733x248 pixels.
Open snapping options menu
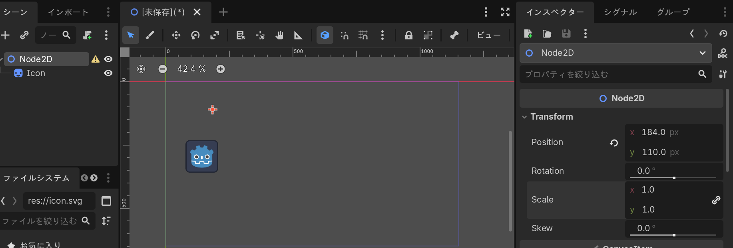tap(382, 35)
